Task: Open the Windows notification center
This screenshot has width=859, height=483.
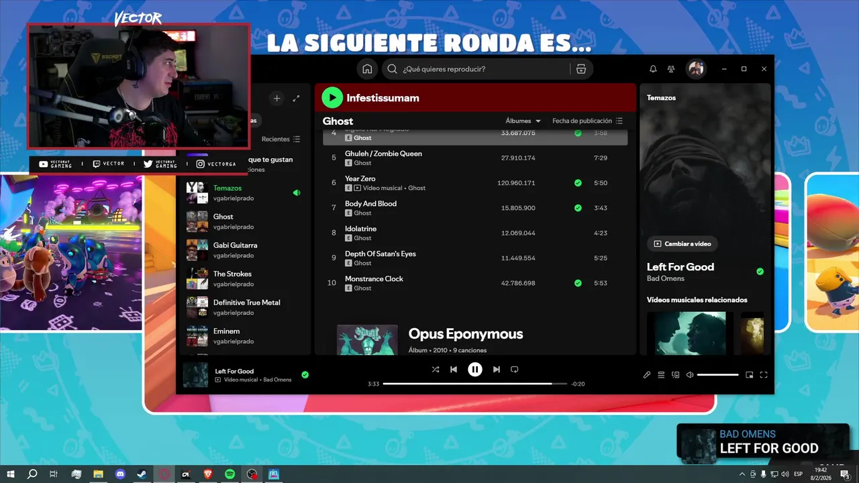Action: pyautogui.click(x=845, y=474)
